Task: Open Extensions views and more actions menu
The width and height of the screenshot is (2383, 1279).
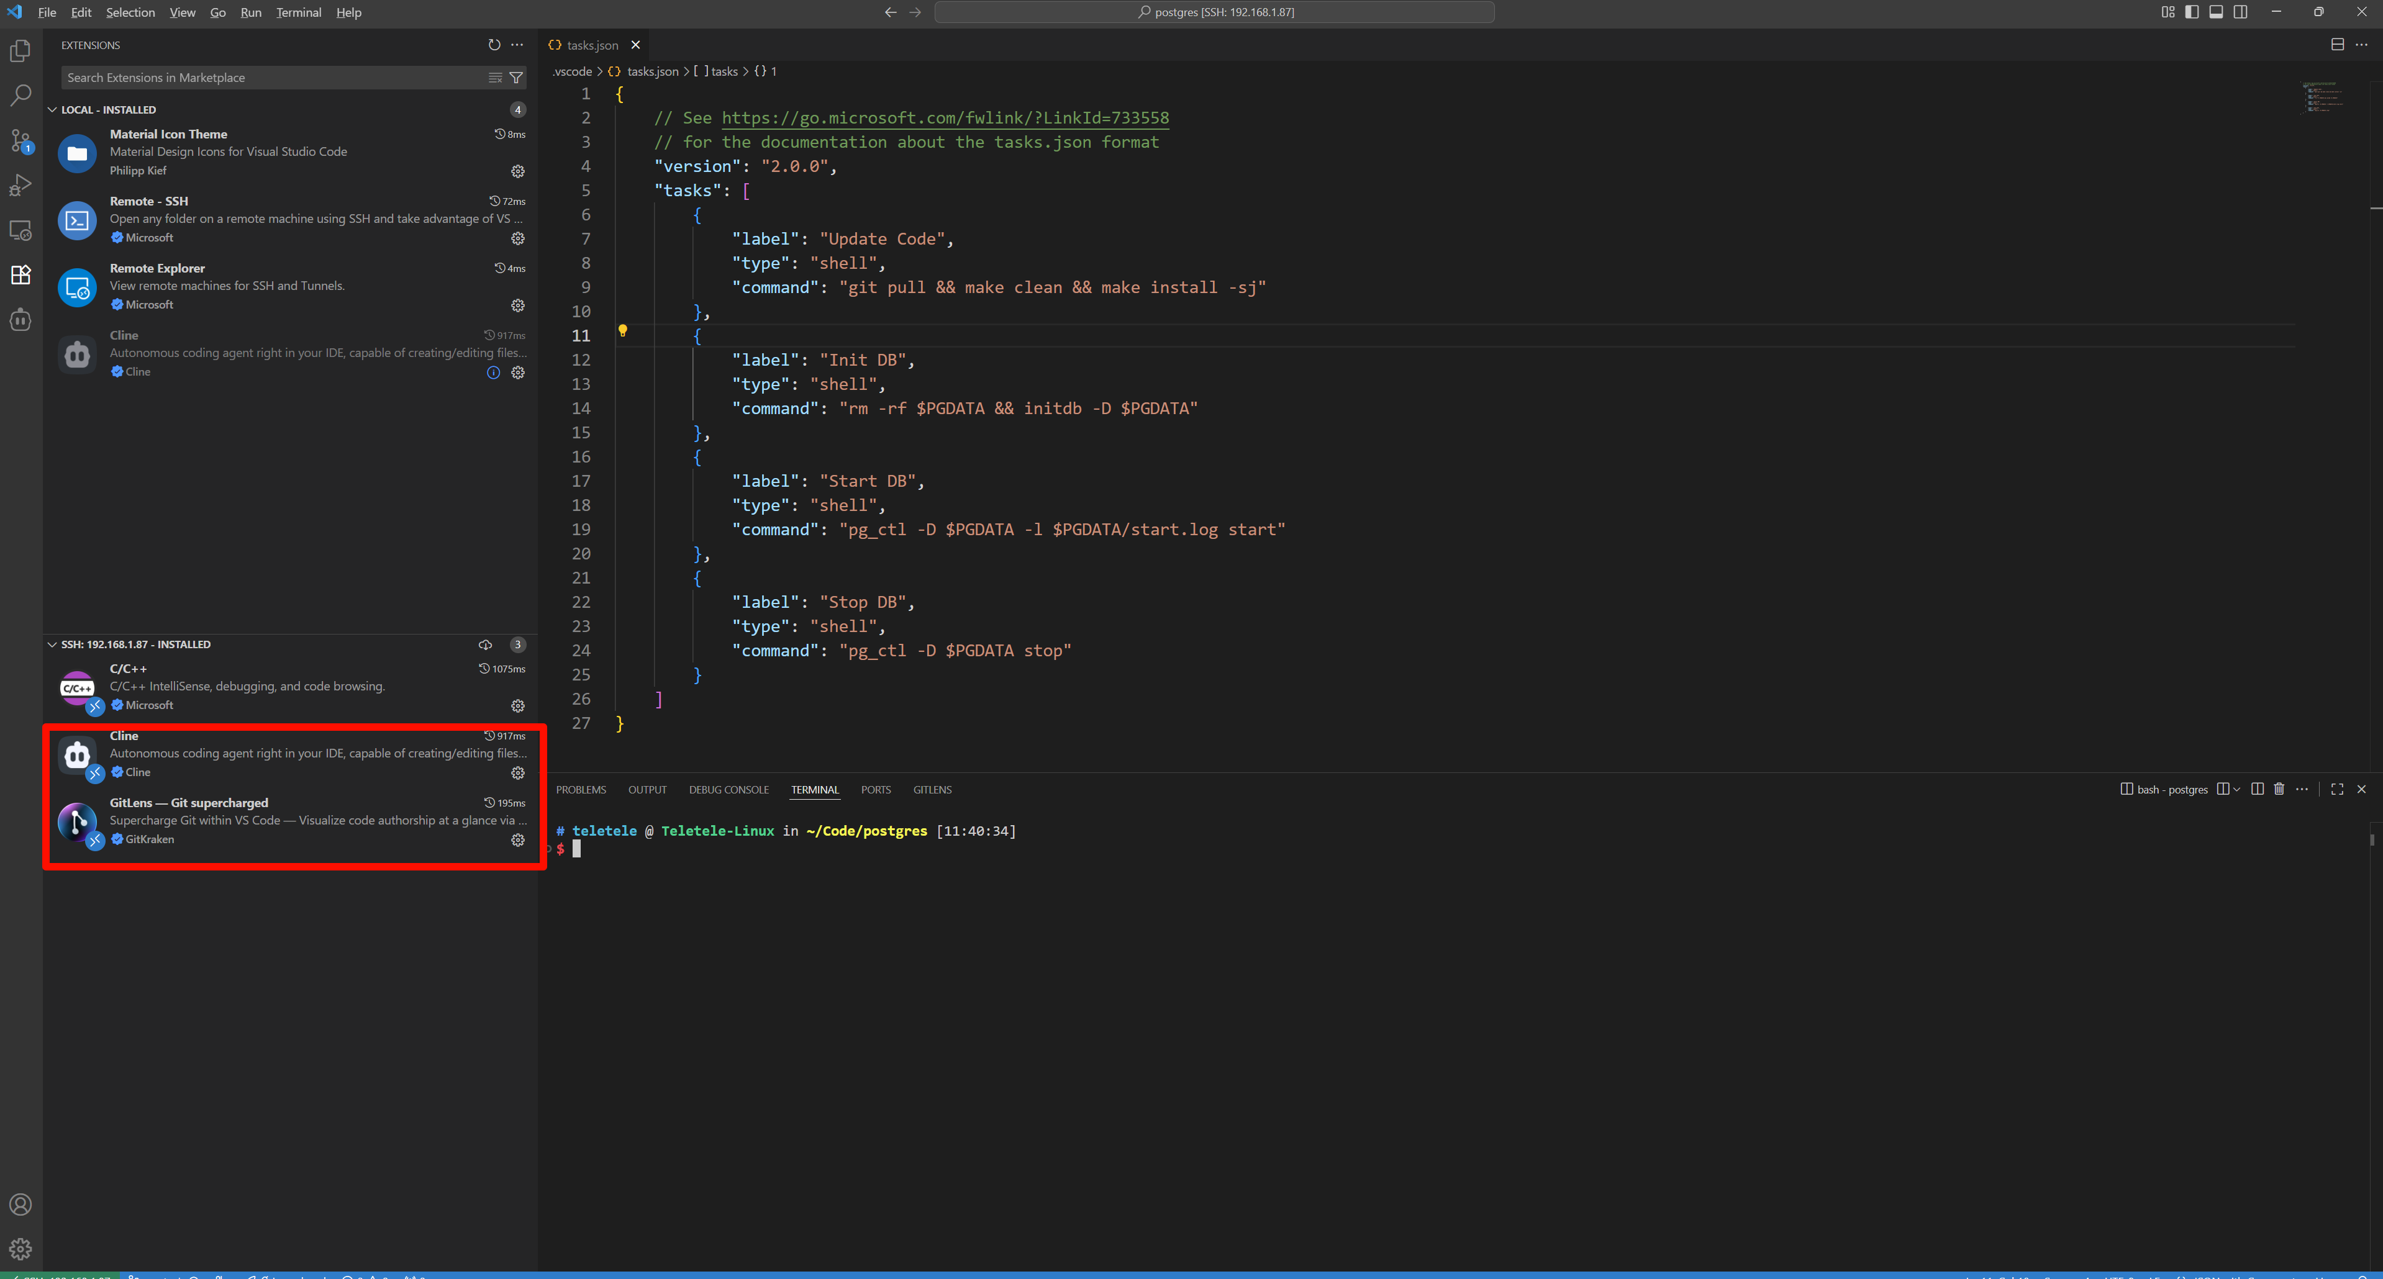Action: (x=517, y=44)
